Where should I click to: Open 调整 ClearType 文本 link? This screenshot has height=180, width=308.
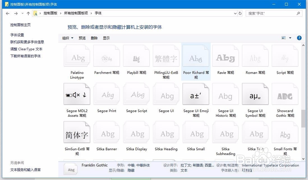pos(26,49)
